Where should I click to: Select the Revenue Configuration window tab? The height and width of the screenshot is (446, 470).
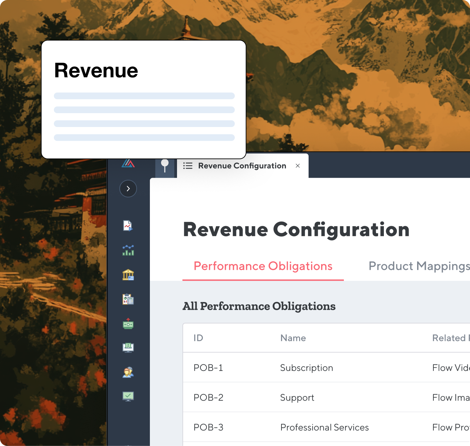click(x=242, y=166)
